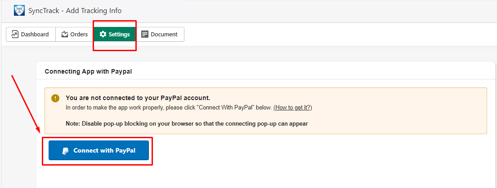Open the "How to get it?" link

click(292, 107)
